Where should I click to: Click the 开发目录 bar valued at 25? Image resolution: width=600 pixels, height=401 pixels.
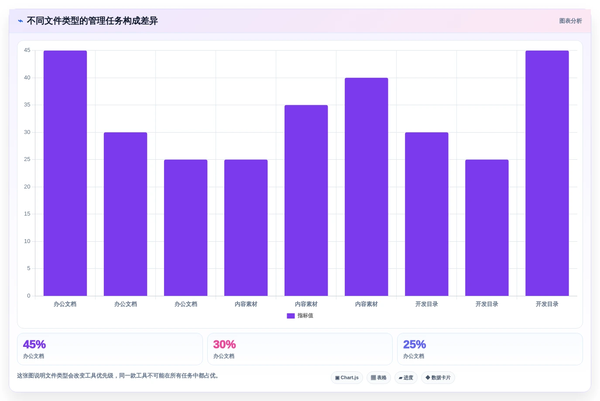487,228
